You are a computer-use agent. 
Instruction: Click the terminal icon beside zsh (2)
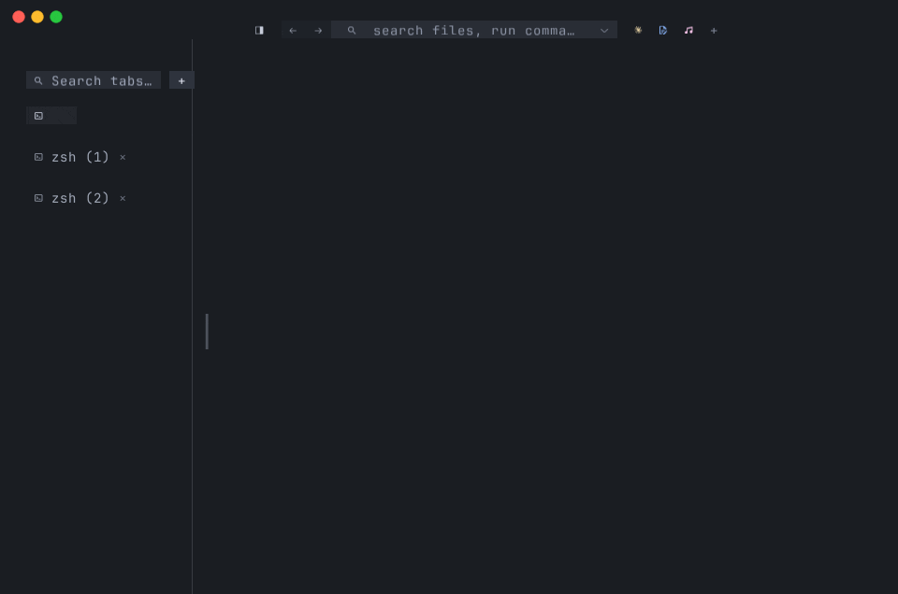coord(38,198)
